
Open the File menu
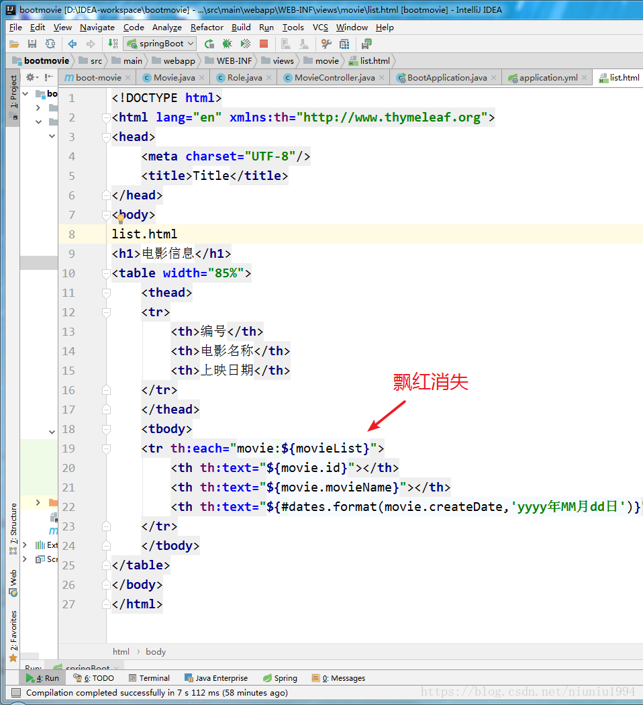pos(15,28)
